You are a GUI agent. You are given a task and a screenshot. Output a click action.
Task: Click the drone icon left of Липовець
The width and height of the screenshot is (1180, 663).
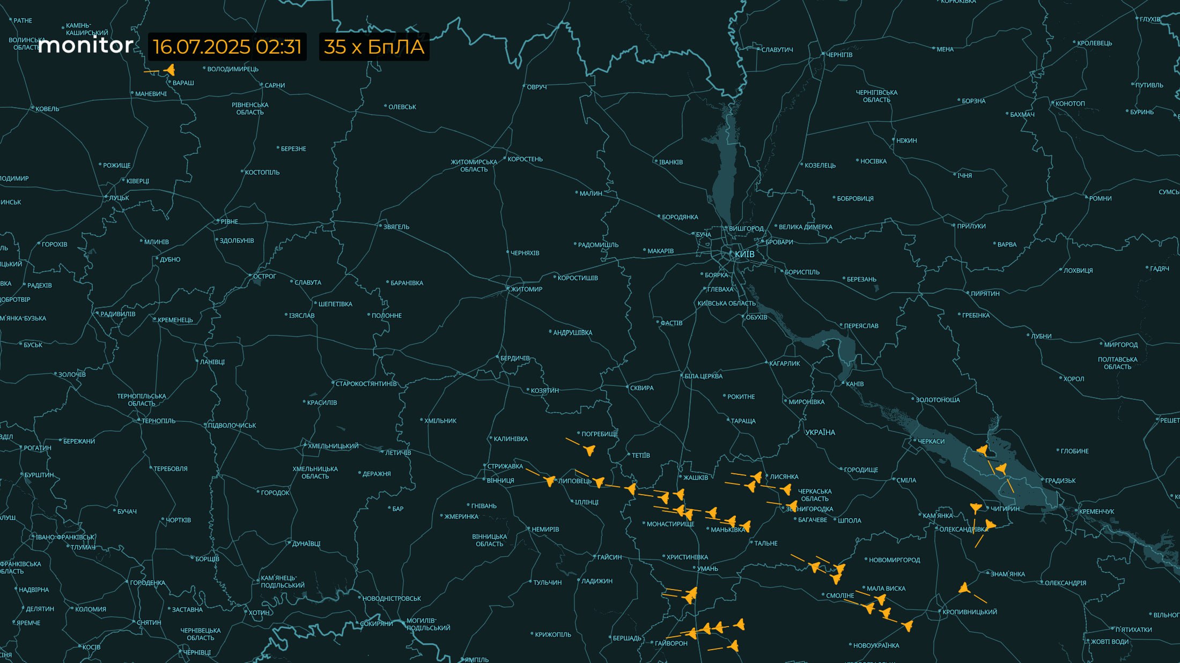coord(550,480)
